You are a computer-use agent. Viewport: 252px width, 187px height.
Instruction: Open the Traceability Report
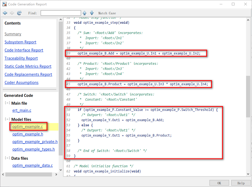[x=21, y=58]
